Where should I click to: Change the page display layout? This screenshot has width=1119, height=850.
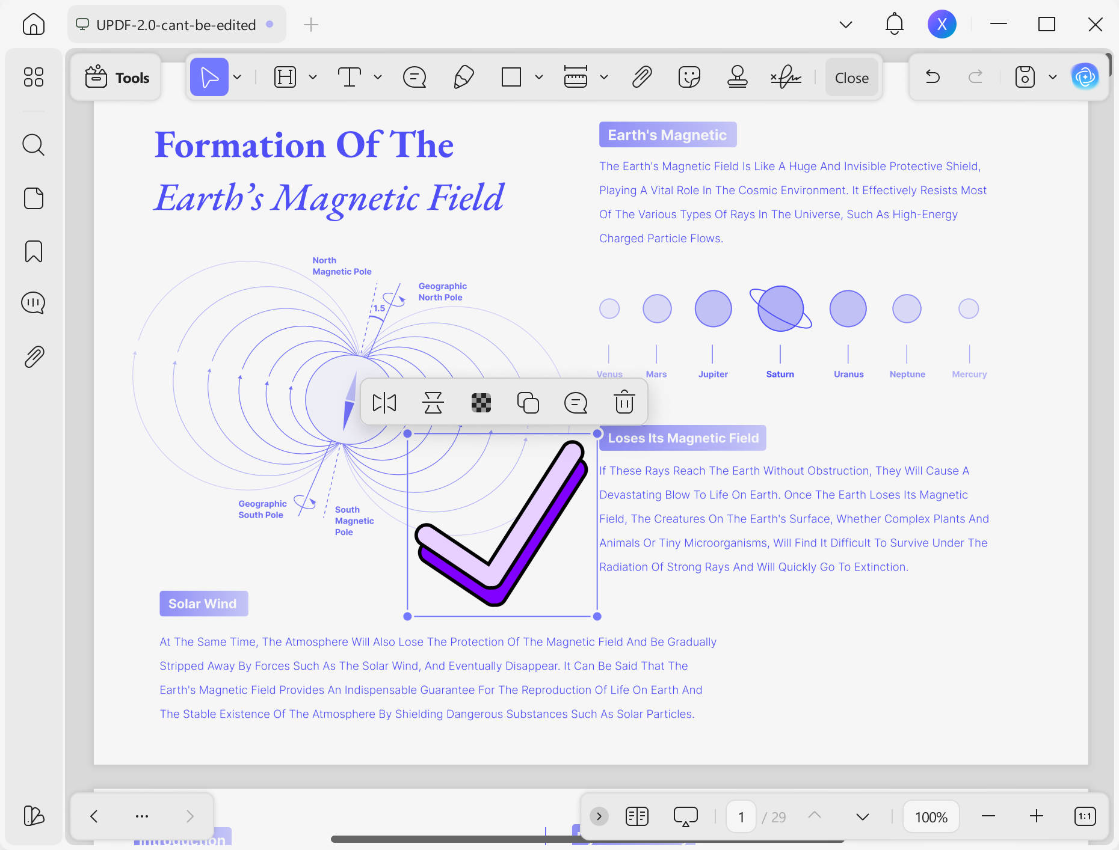[x=637, y=816]
